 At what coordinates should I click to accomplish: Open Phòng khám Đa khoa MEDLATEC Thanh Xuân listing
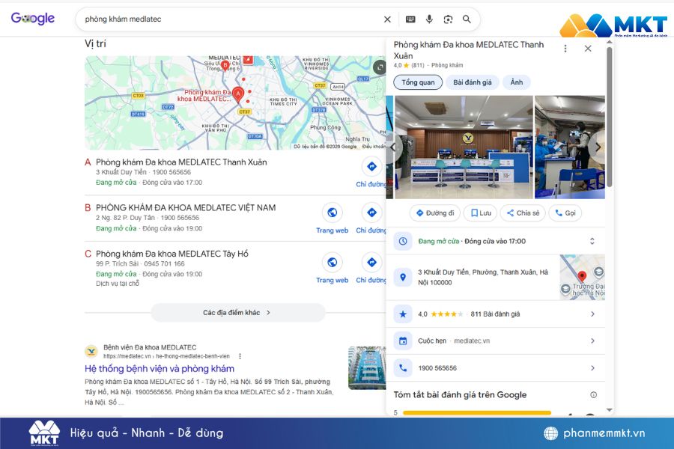point(181,162)
